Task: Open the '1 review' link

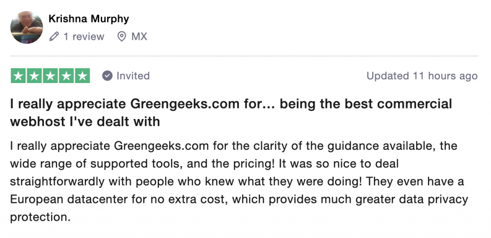Action: click(84, 36)
